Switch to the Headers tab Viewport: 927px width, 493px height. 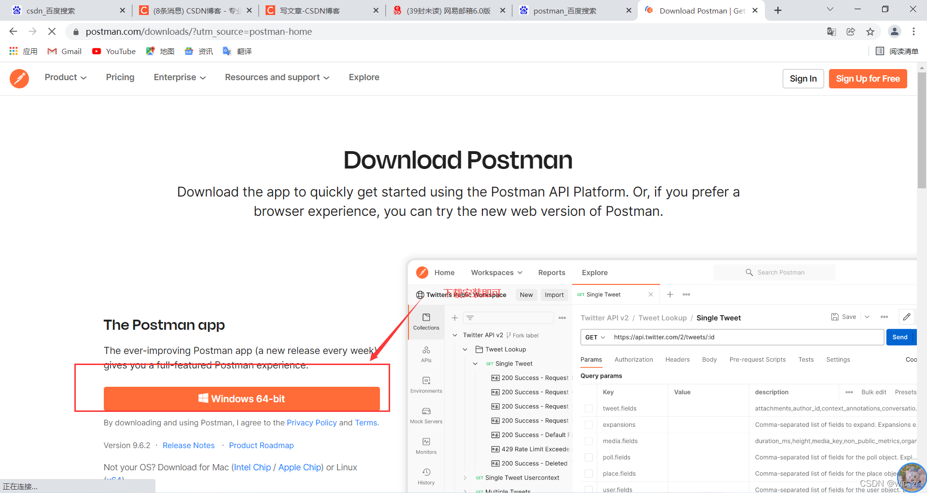coord(677,359)
